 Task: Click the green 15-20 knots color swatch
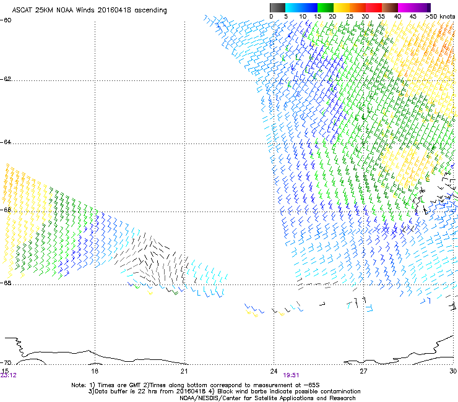point(326,7)
